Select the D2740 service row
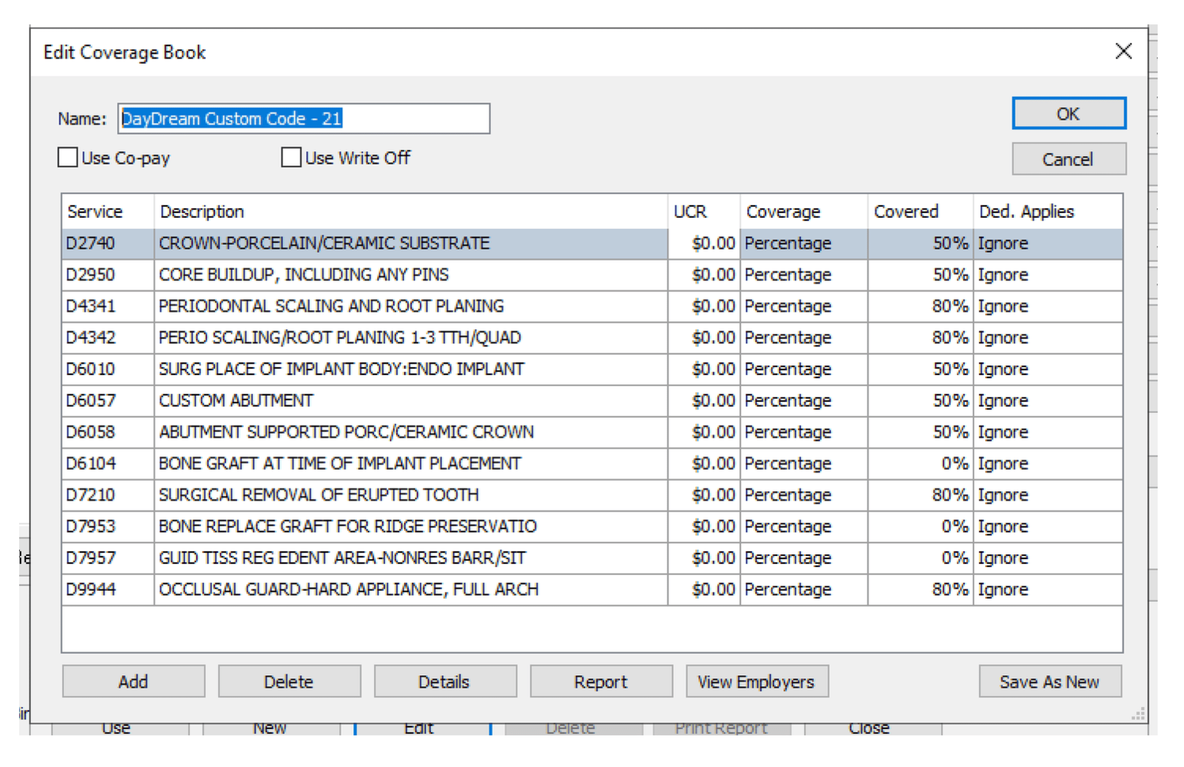The image size is (1184, 767). coord(592,243)
